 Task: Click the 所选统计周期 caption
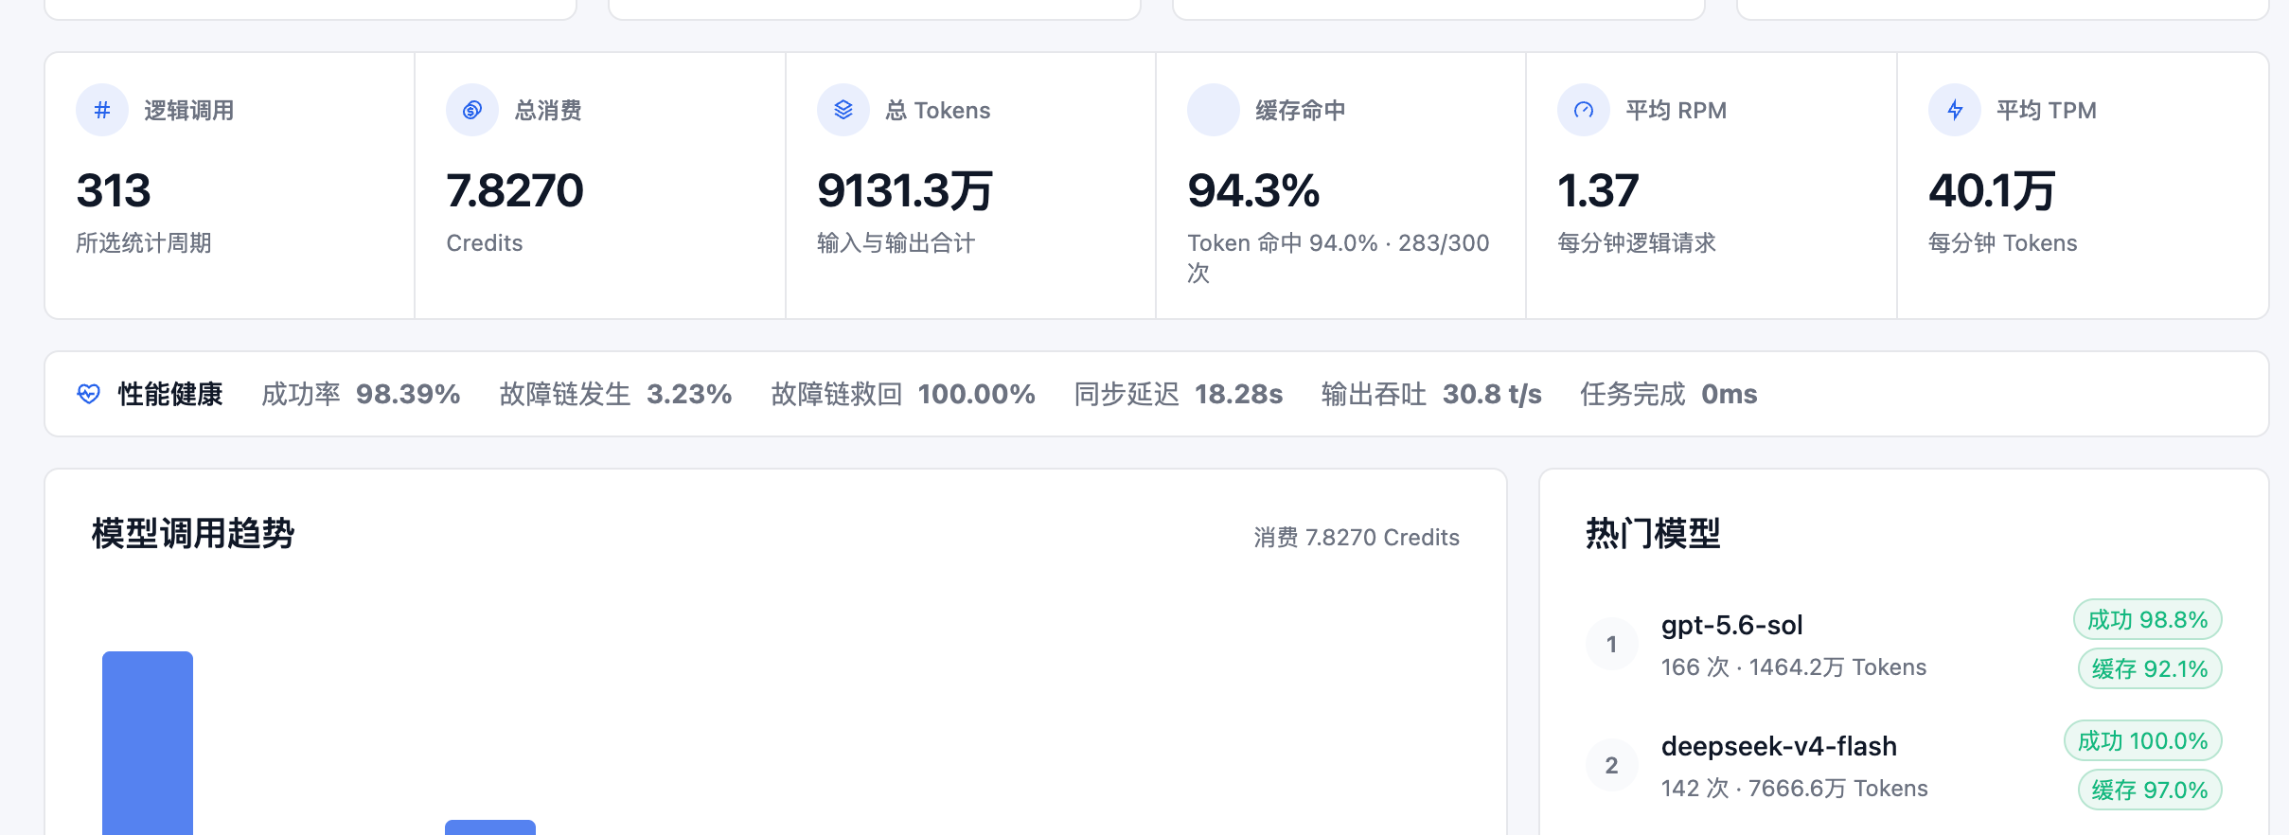click(144, 243)
